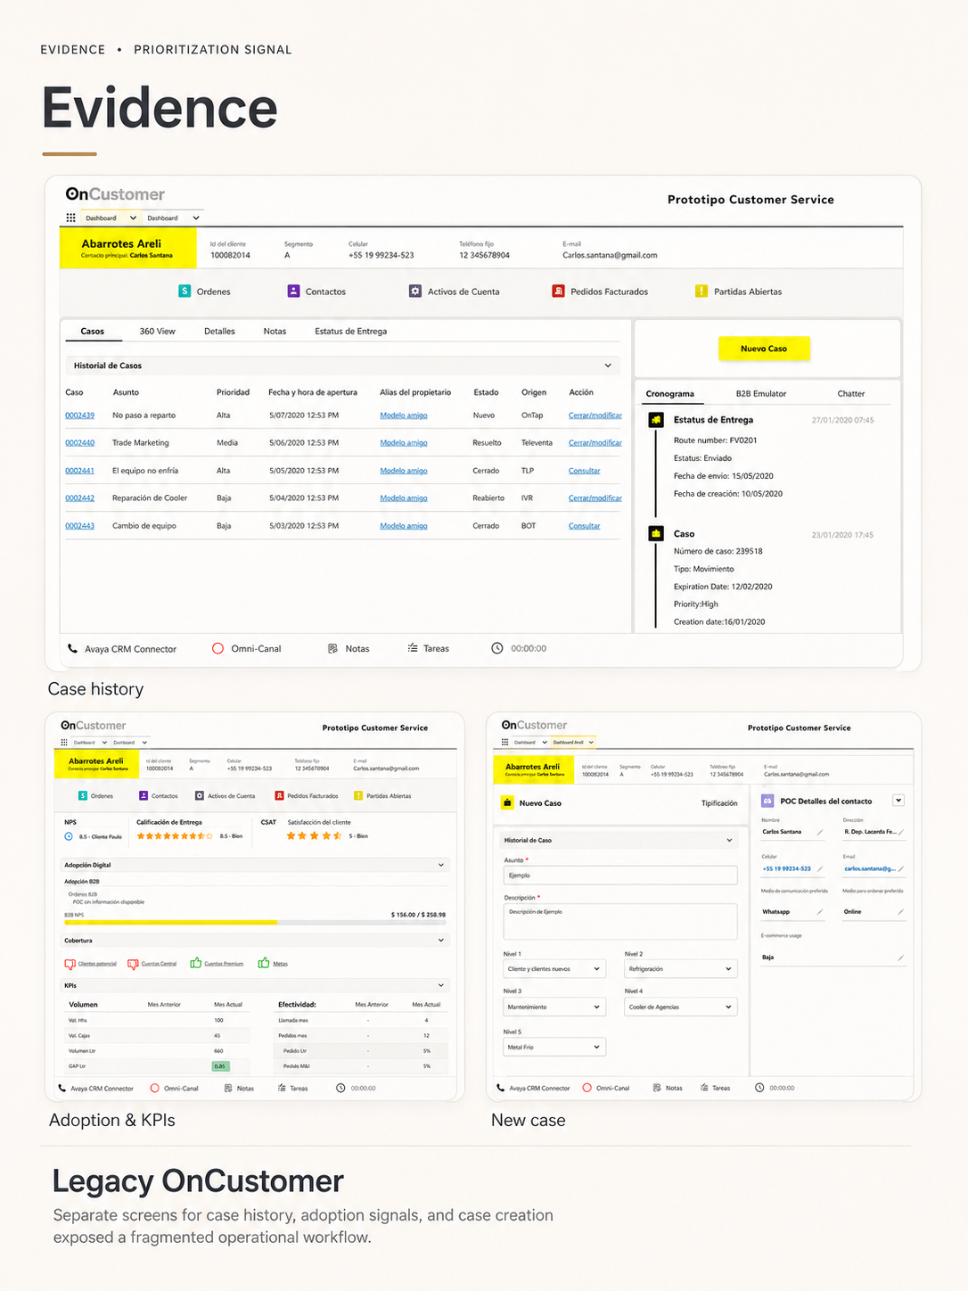Click the Cuentas Premium thumbs-up icon
This screenshot has width=968, height=1291.
click(x=196, y=963)
